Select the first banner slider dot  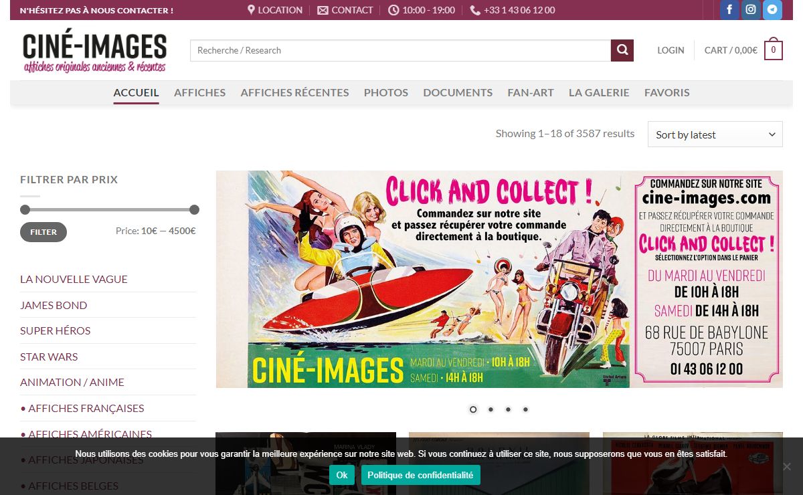click(473, 409)
